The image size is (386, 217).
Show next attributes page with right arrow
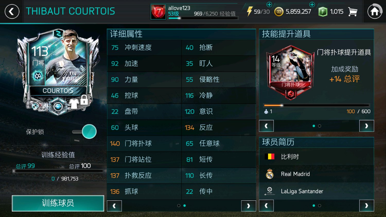[248, 206]
